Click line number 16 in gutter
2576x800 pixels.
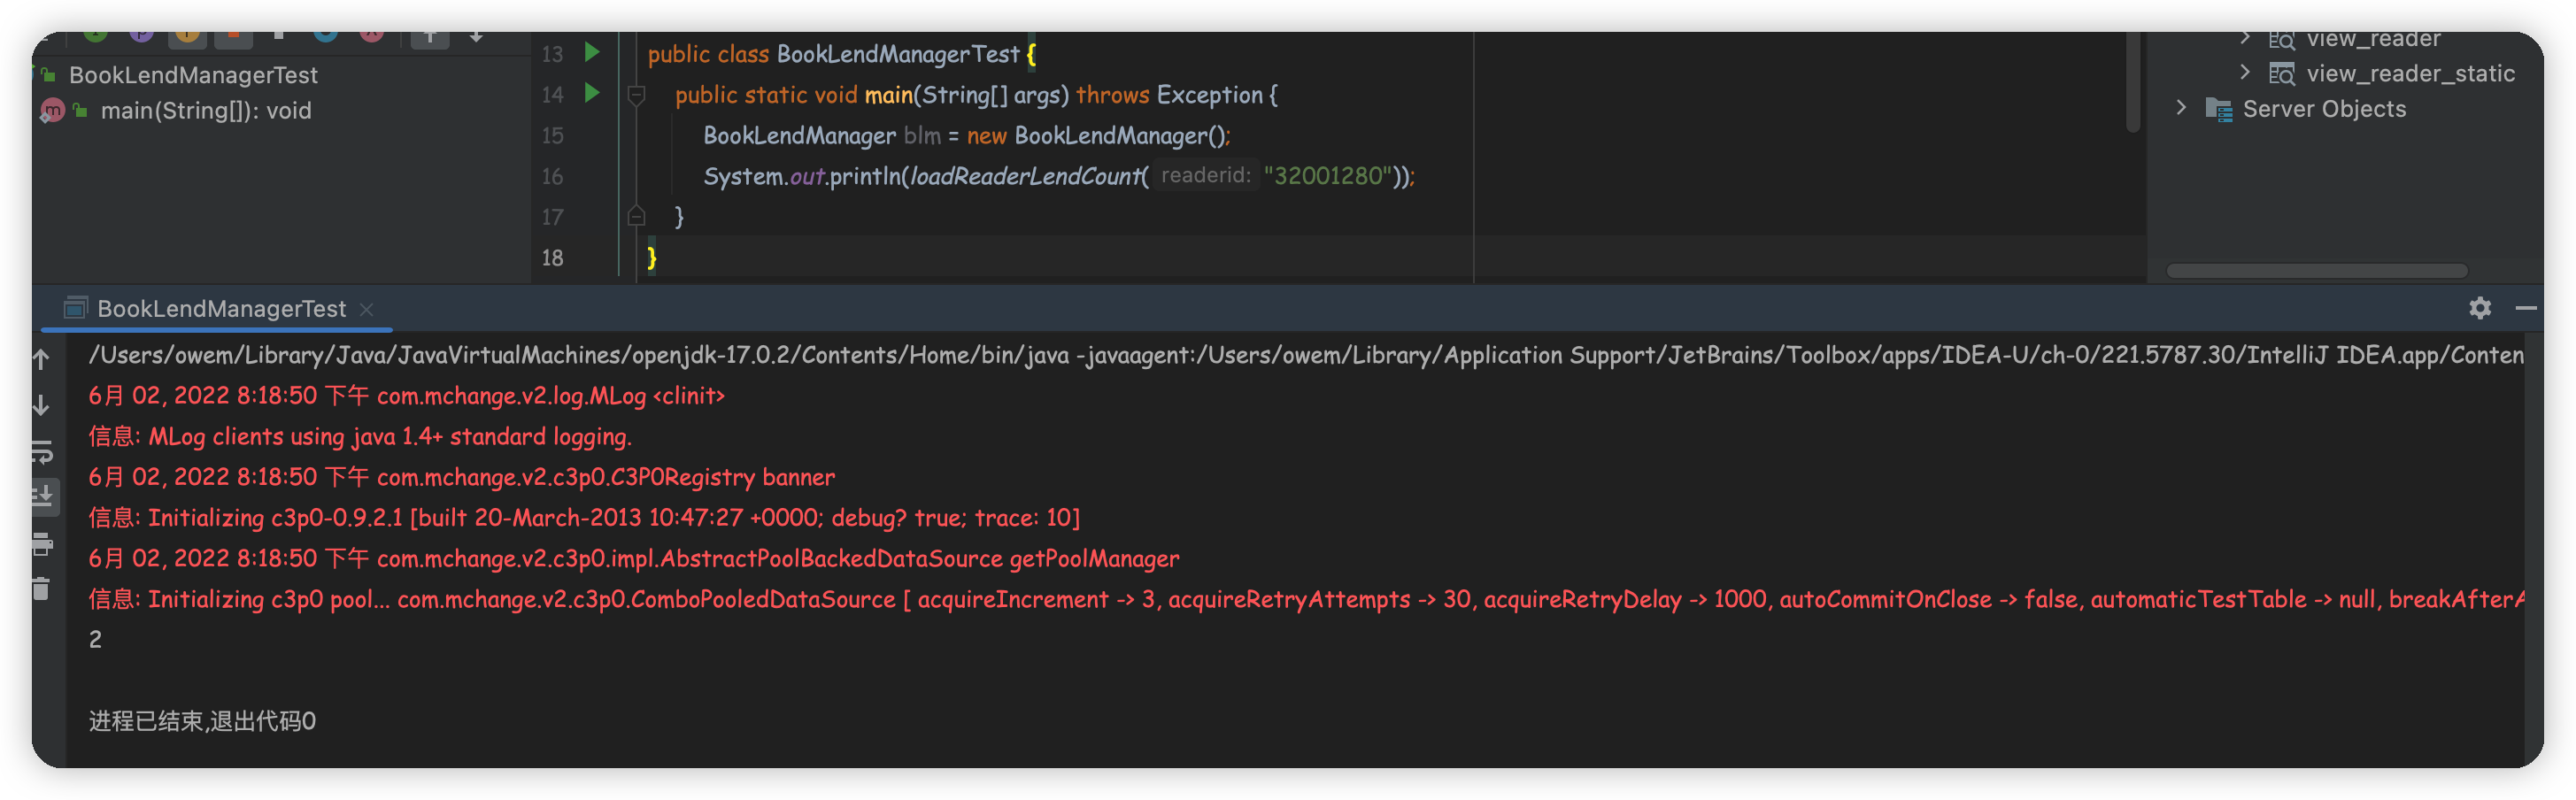(552, 177)
